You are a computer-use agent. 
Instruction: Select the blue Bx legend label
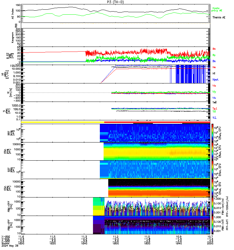[x=214, y=61]
